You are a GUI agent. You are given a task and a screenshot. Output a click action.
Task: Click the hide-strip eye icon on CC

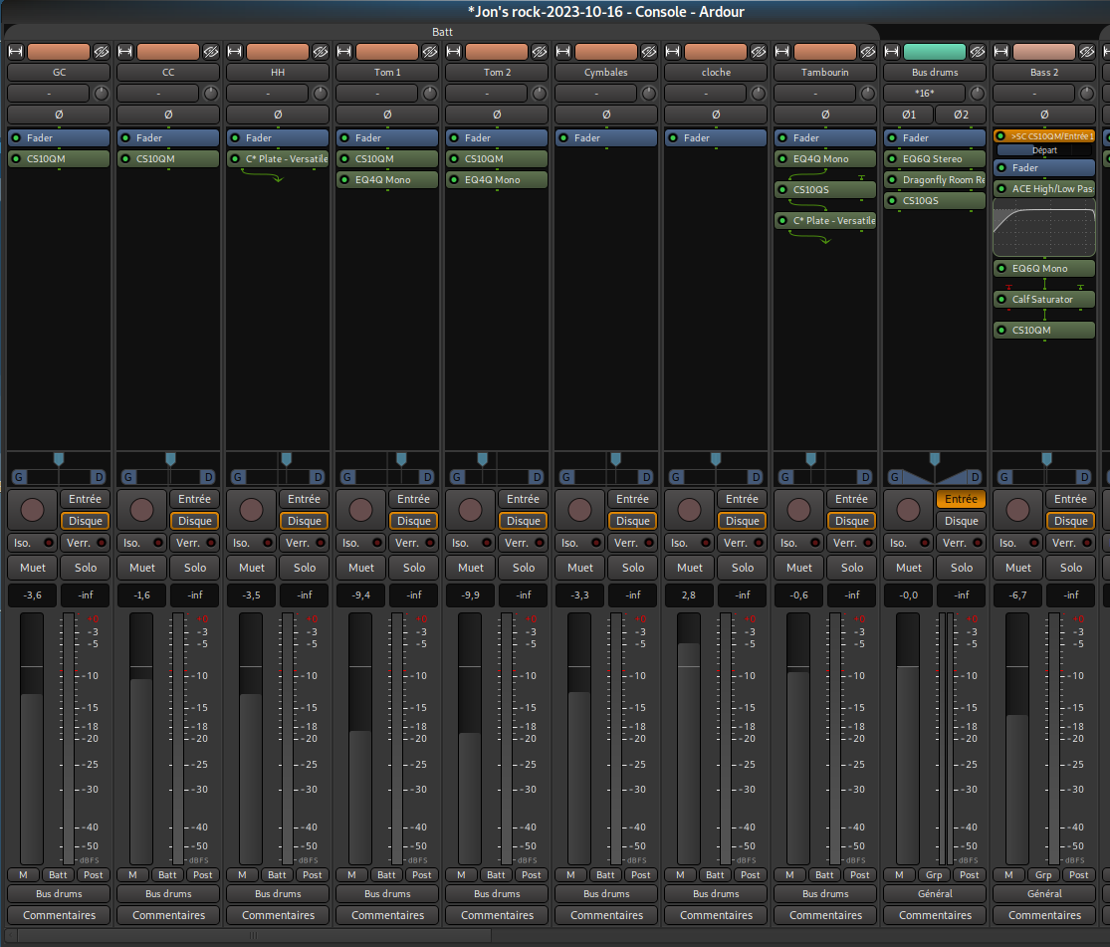(210, 52)
